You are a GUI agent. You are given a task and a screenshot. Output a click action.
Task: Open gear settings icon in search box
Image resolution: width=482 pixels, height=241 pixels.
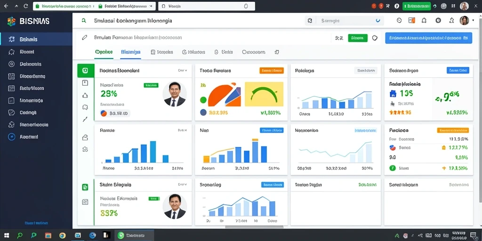tap(310, 21)
